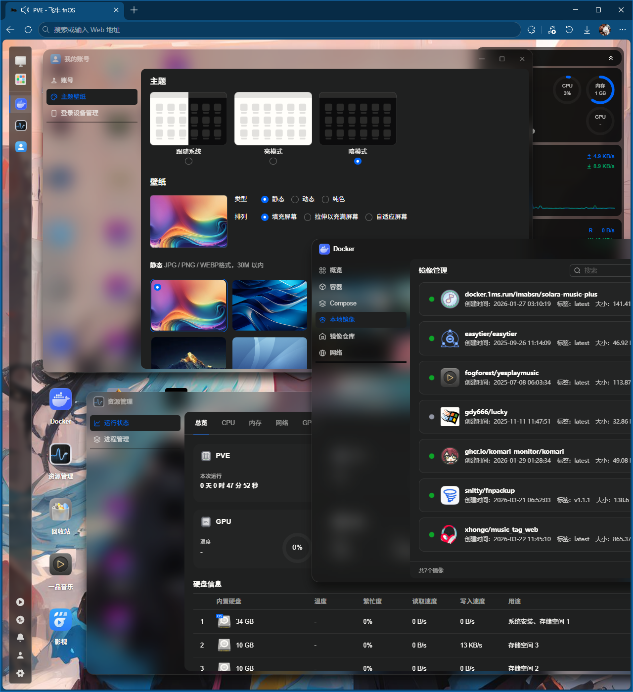This screenshot has height=692, width=633.
Task: Open the 内存 tab in resource monitor
Action: tap(255, 423)
